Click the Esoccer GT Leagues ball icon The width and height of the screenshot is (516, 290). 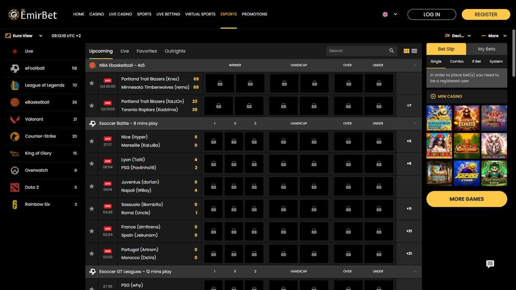click(x=92, y=272)
